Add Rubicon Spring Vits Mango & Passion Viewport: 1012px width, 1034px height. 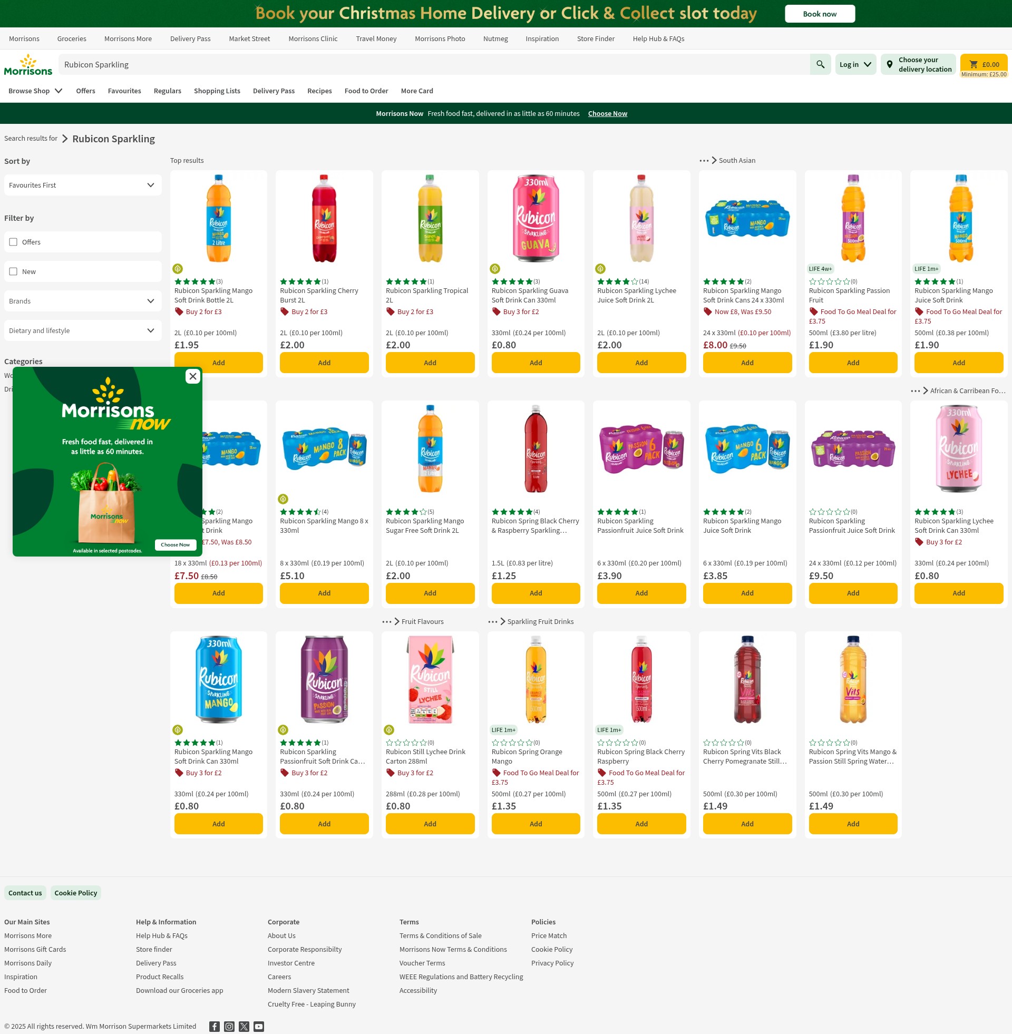852,824
